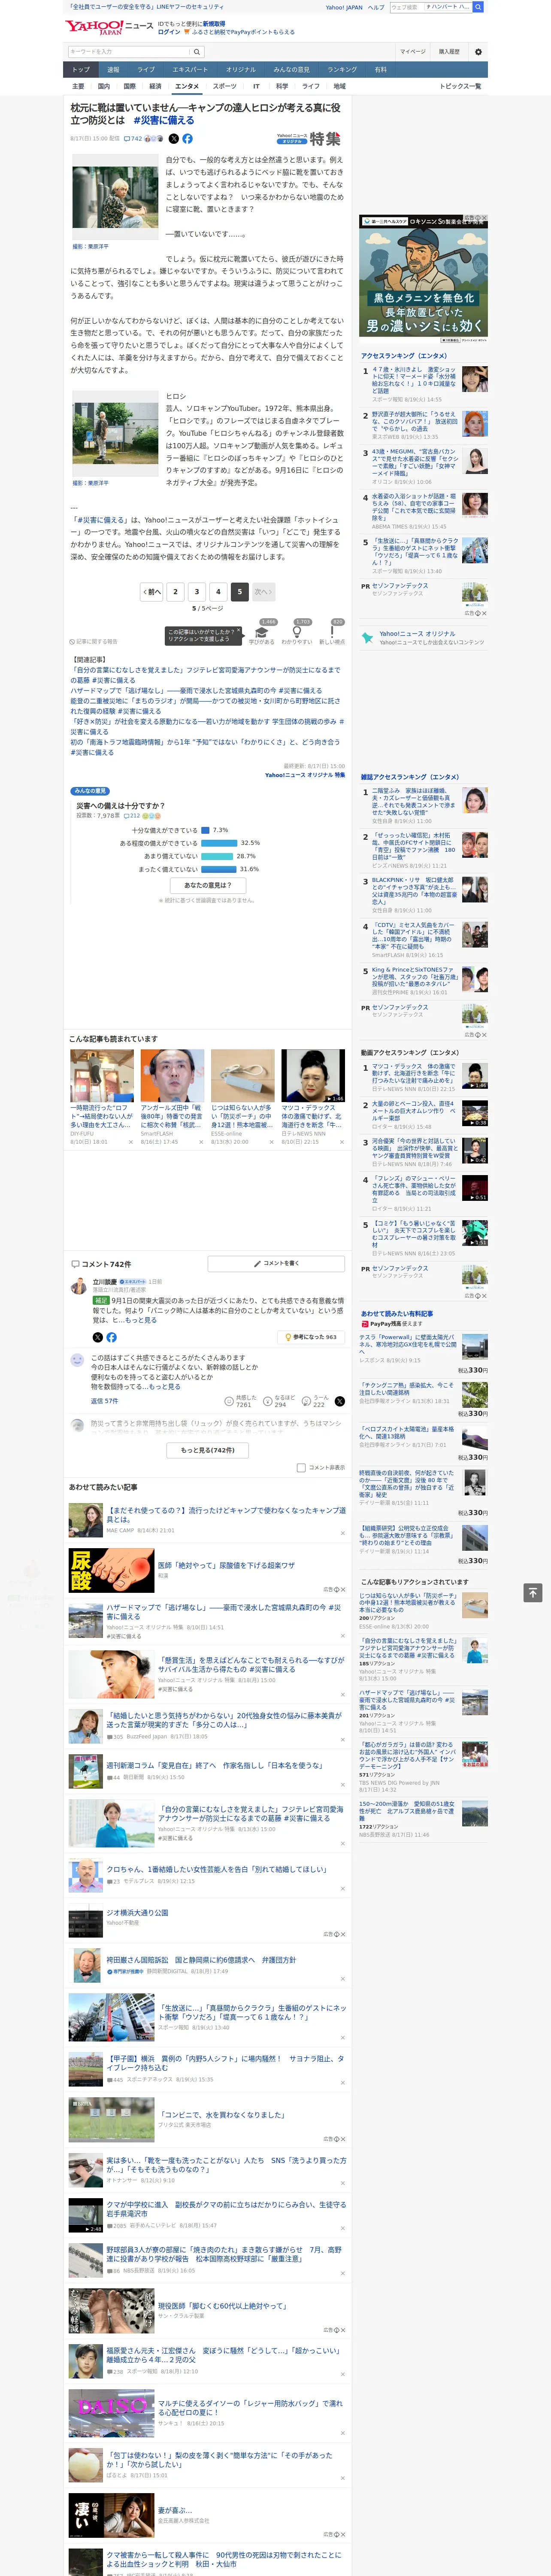
Task: Go to previous page with 前へ
Action: pos(152,592)
